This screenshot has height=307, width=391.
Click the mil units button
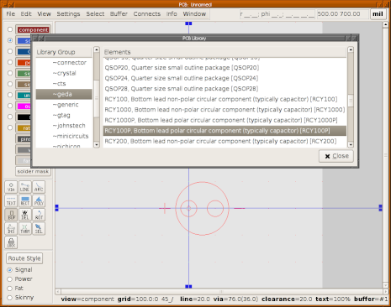(x=378, y=14)
